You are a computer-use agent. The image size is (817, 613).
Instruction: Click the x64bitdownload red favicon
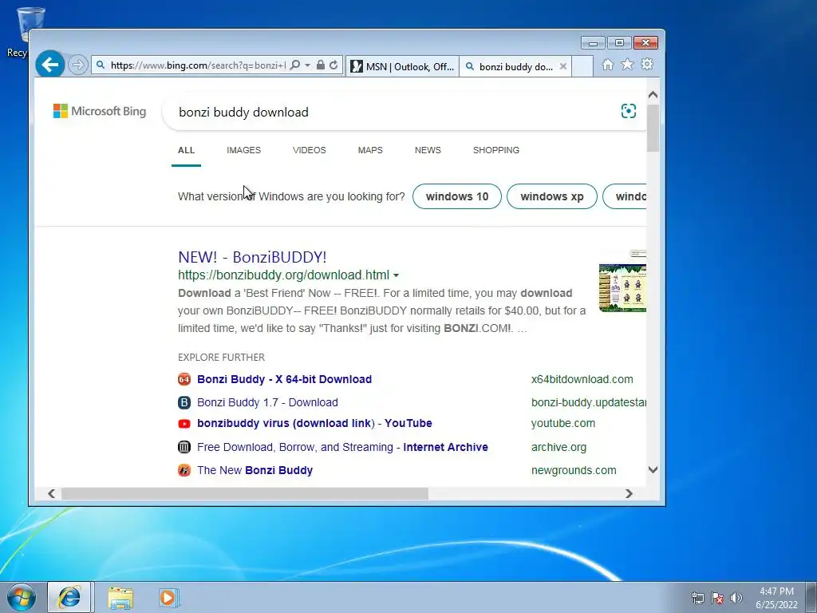click(x=184, y=379)
